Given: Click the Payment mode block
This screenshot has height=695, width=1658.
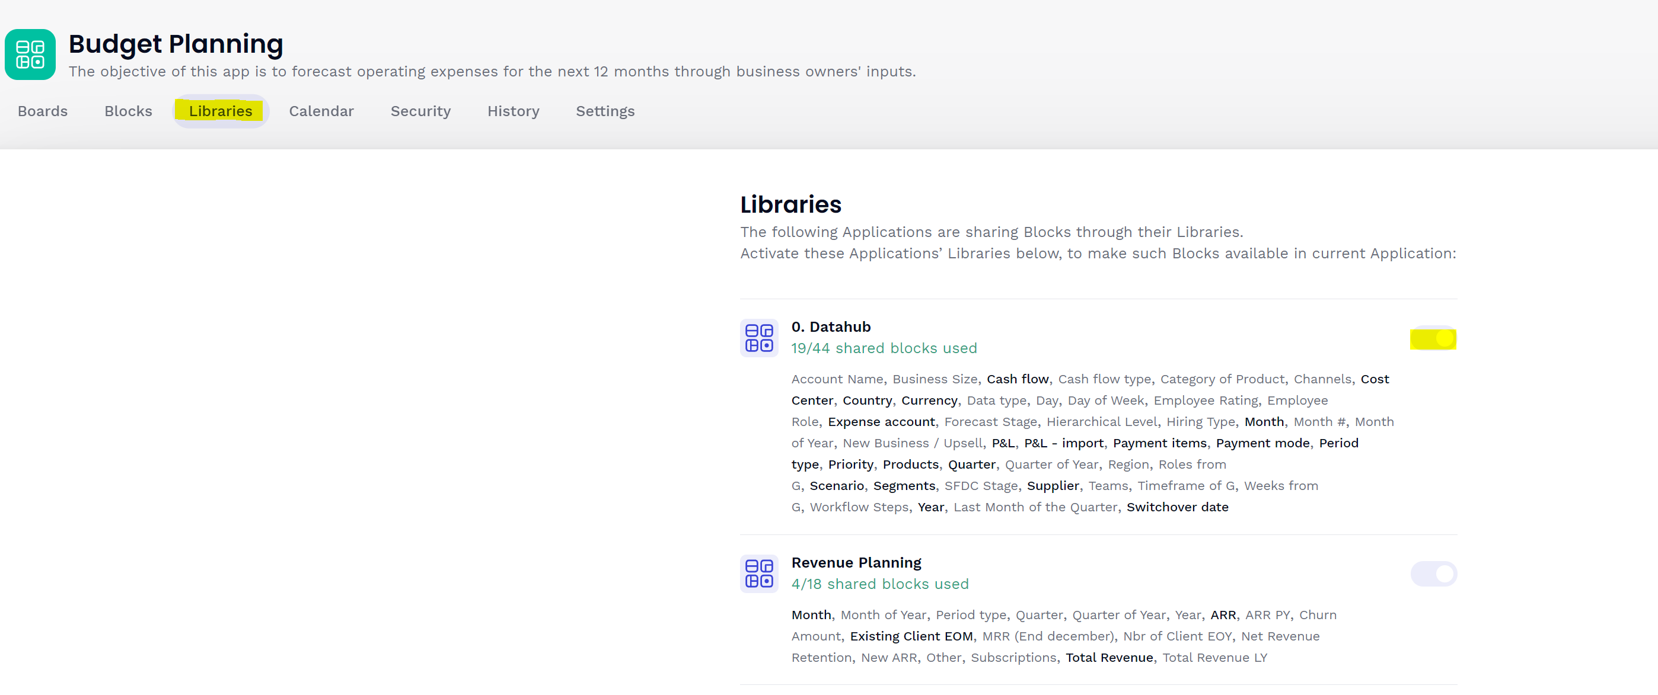Looking at the screenshot, I should pos(1262,443).
